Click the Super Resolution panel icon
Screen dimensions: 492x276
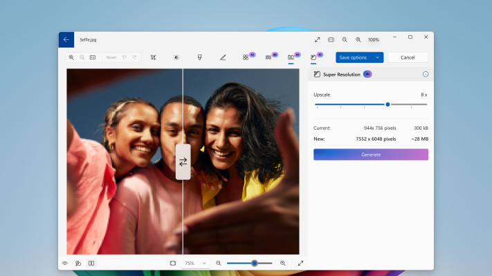[317, 74]
